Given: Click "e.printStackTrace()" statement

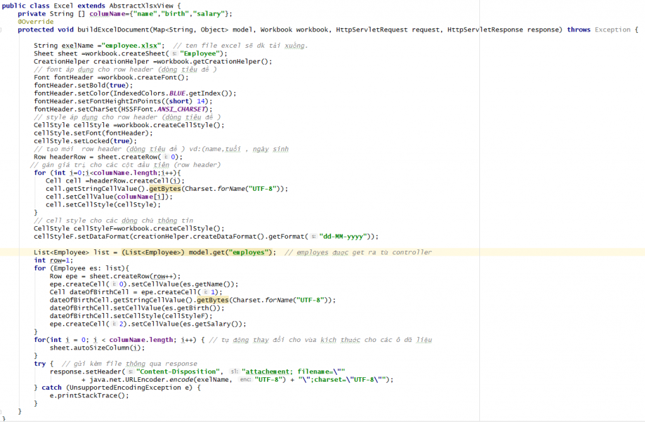Looking at the screenshot, I should [89, 396].
